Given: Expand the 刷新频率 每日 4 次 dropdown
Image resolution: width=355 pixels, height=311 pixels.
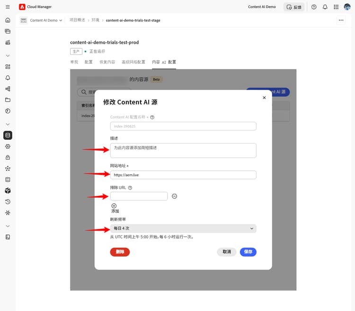Looking at the screenshot, I should click(183, 228).
